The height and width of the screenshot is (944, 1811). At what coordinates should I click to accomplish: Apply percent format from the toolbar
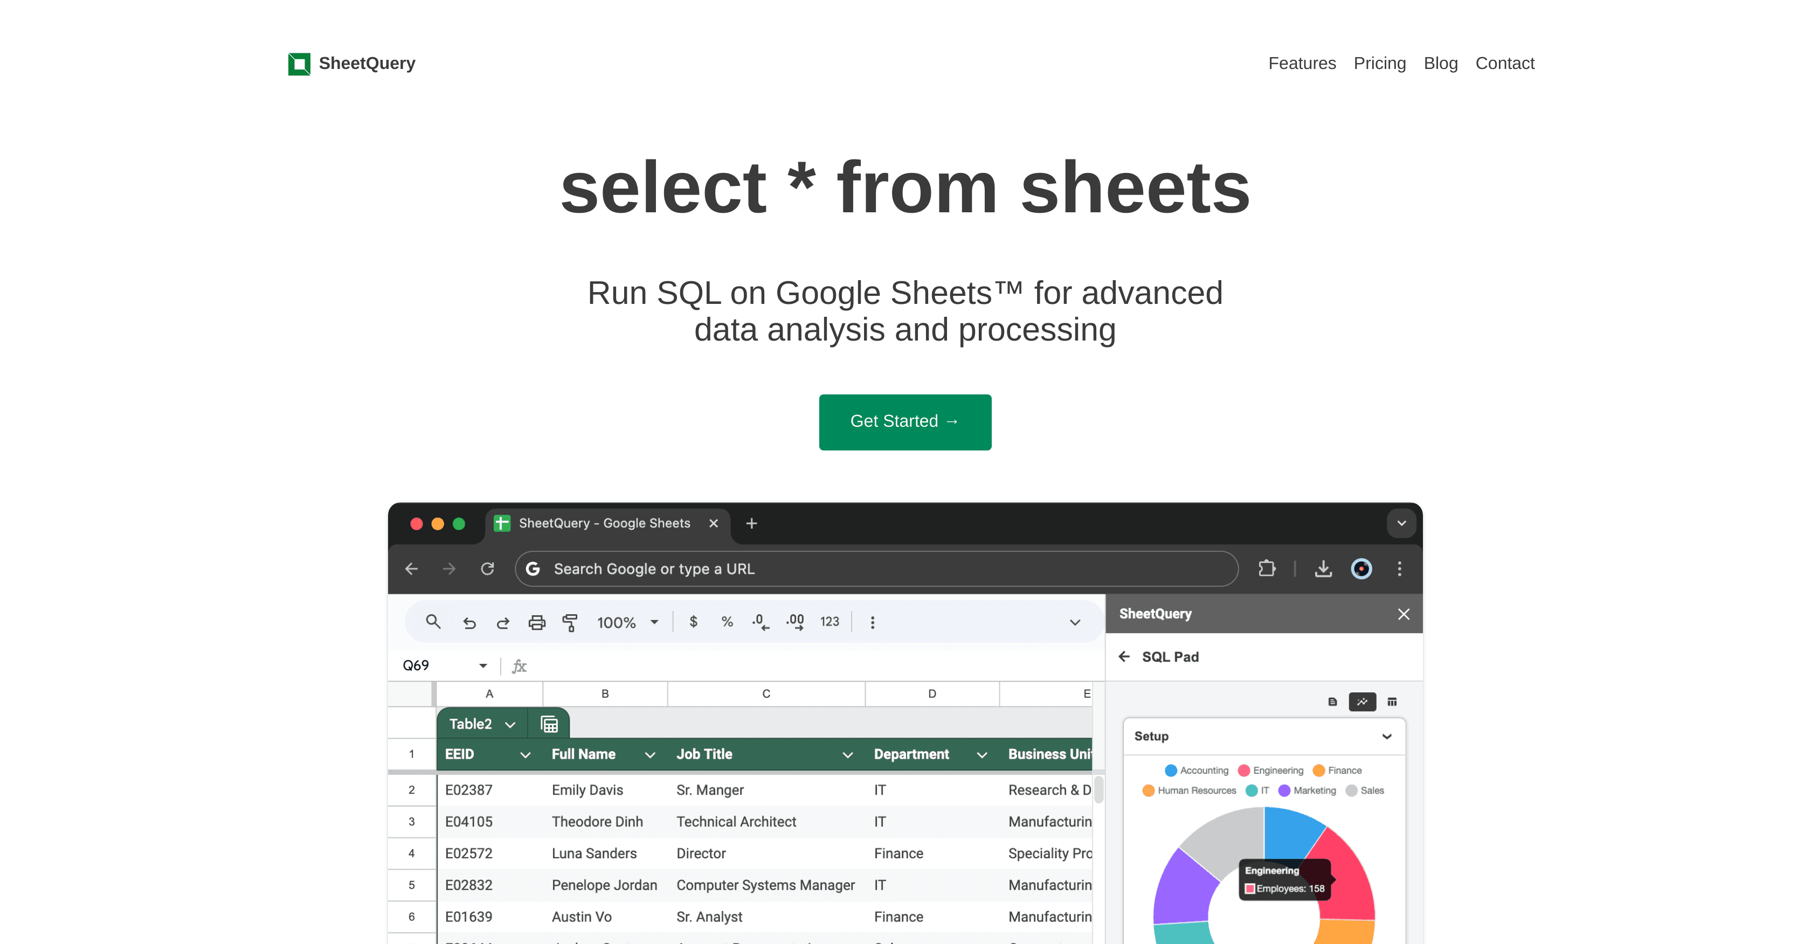(727, 622)
